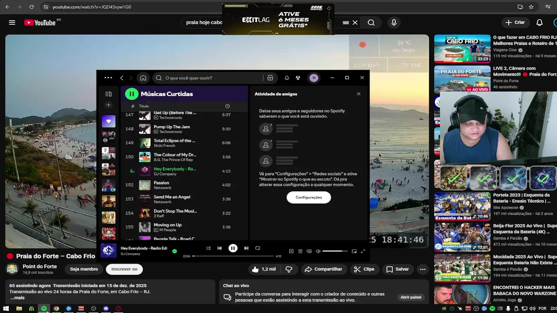Like the video with 1,2 mil likes
The height and width of the screenshot is (313, 557).
tap(264, 269)
